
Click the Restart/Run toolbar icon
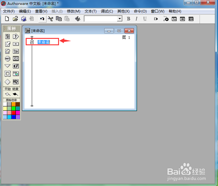(156, 19)
